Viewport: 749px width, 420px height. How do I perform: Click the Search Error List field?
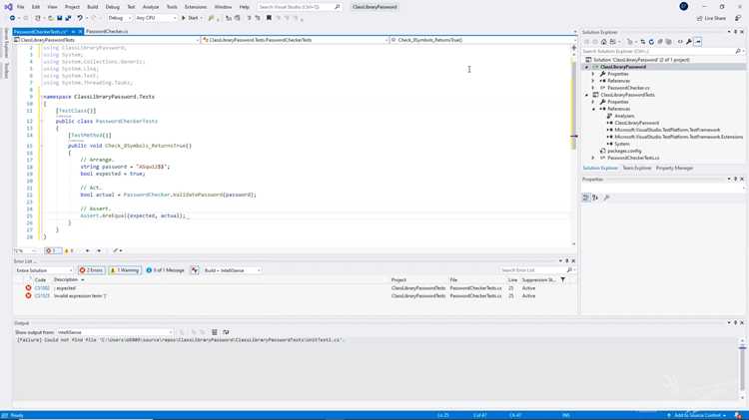535,270
